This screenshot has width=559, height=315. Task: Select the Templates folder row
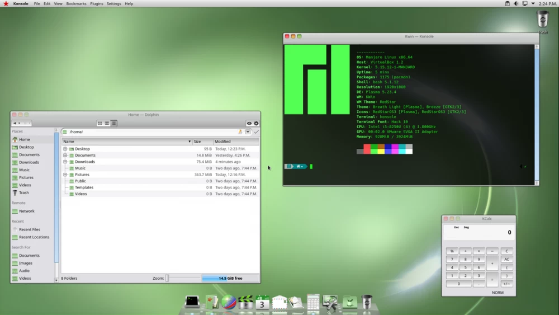(x=160, y=187)
